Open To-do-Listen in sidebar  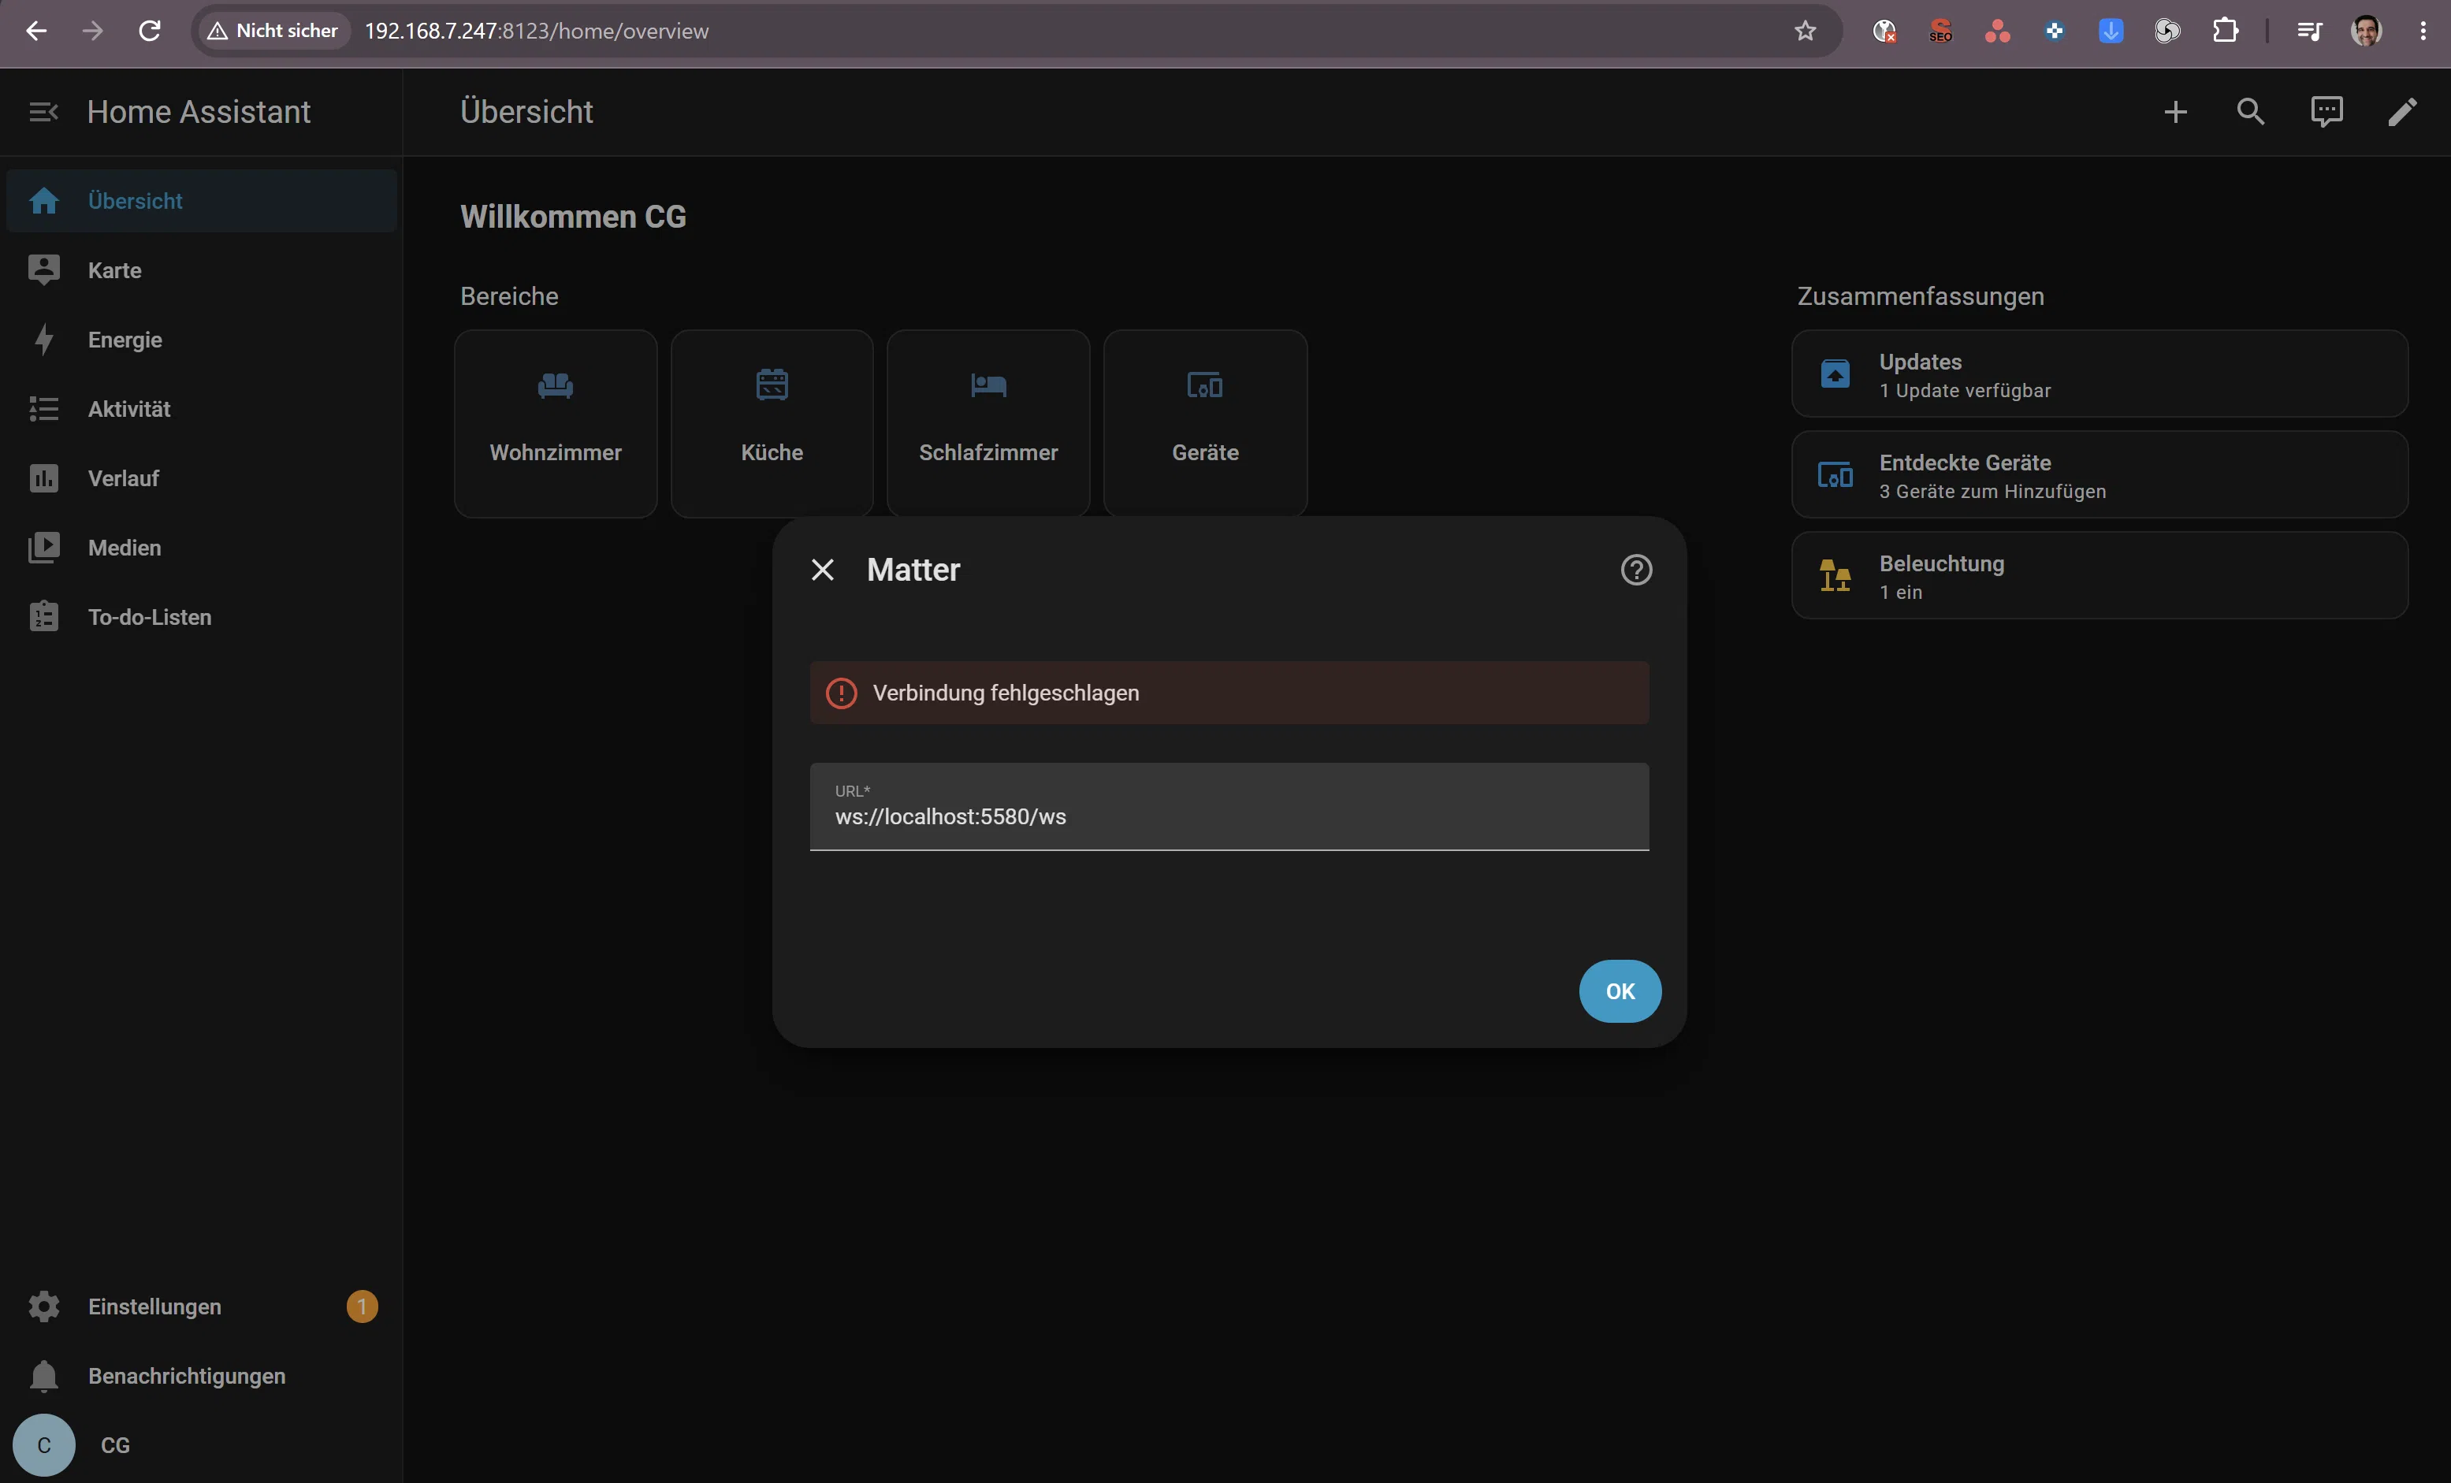(x=202, y=618)
